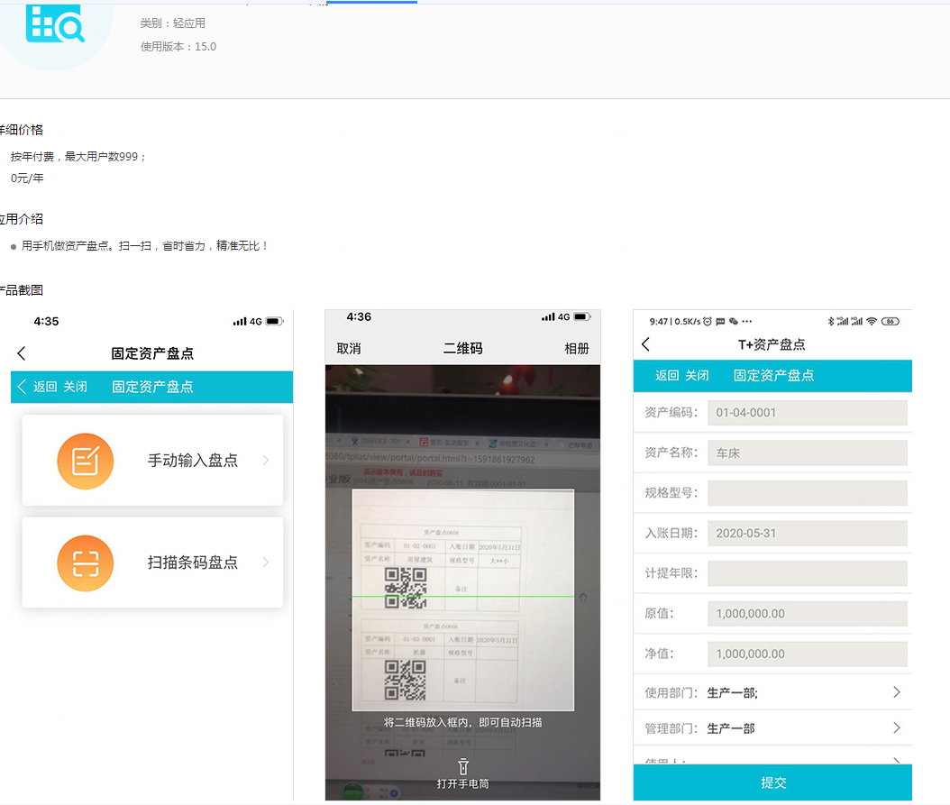This screenshot has width=950, height=805.
Task: Click the 4G signal icon in first screenshot
Action: 248,321
